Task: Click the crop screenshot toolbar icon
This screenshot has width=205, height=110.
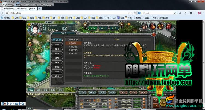Action: click(x=191, y=13)
